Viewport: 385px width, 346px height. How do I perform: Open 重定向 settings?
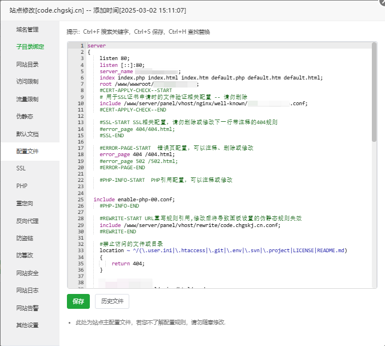coord(24,203)
